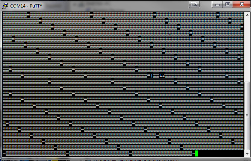Click the last black block in the top row

click(218, 15)
